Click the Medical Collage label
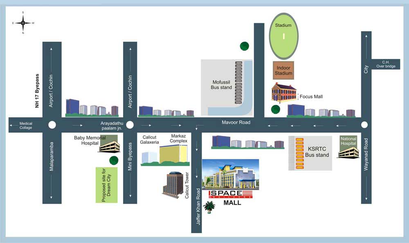This screenshot has width=409, height=243. coord(26,125)
